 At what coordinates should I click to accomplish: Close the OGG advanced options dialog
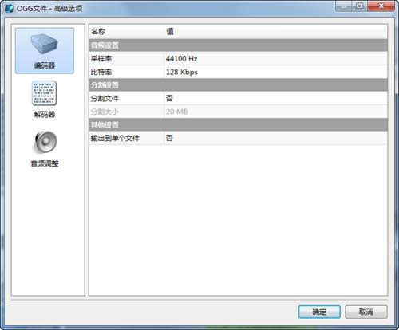tap(381, 6)
